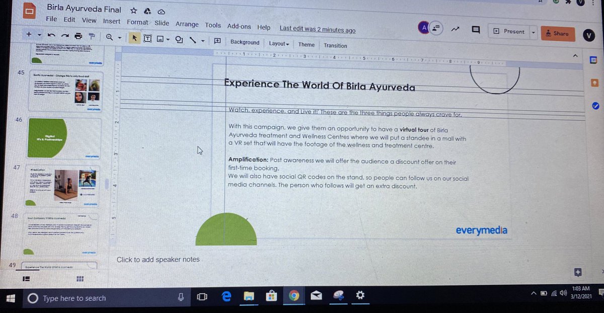The image size is (604, 313).
Task: Open comment history icon
Action: pos(475,30)
